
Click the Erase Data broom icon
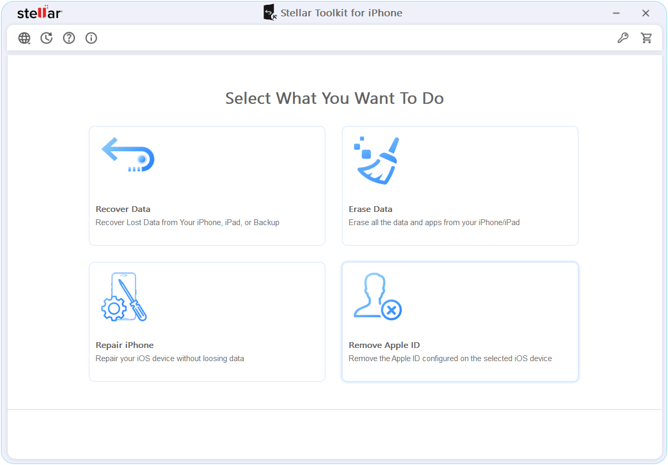376,160
